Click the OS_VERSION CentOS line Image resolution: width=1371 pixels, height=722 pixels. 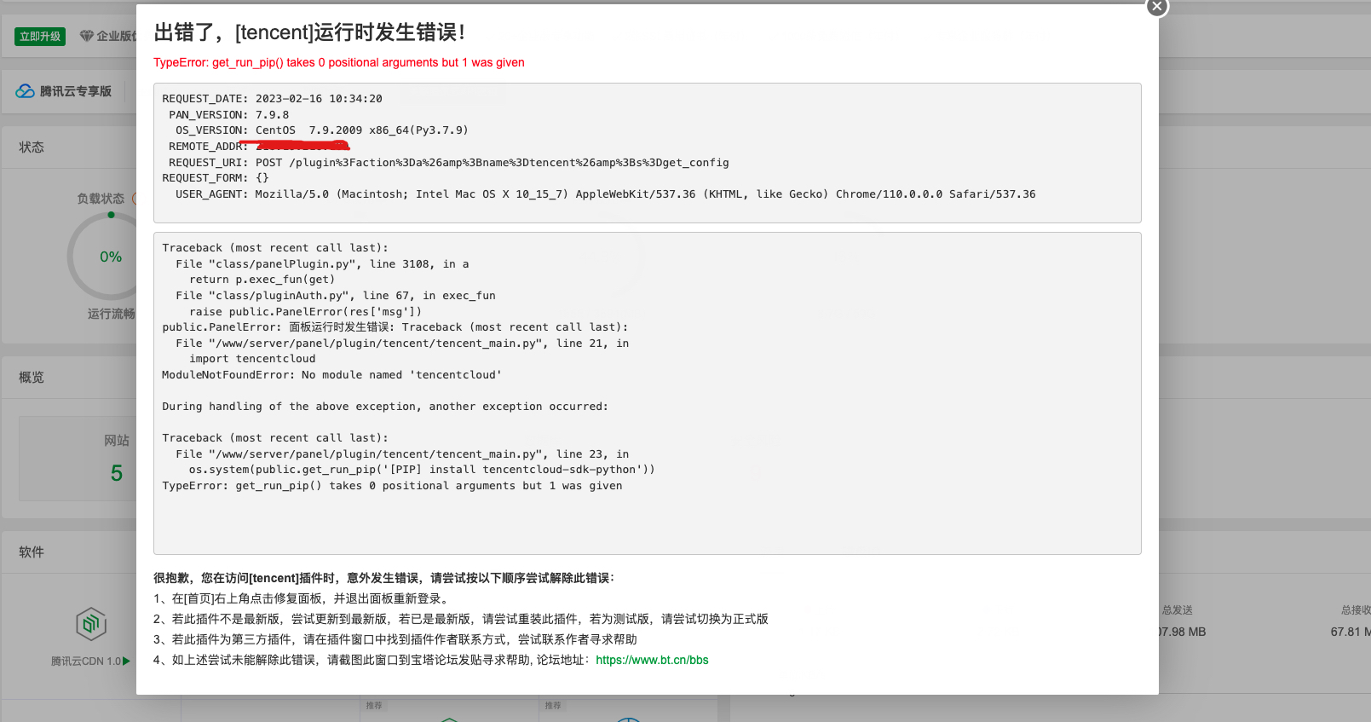322,130
